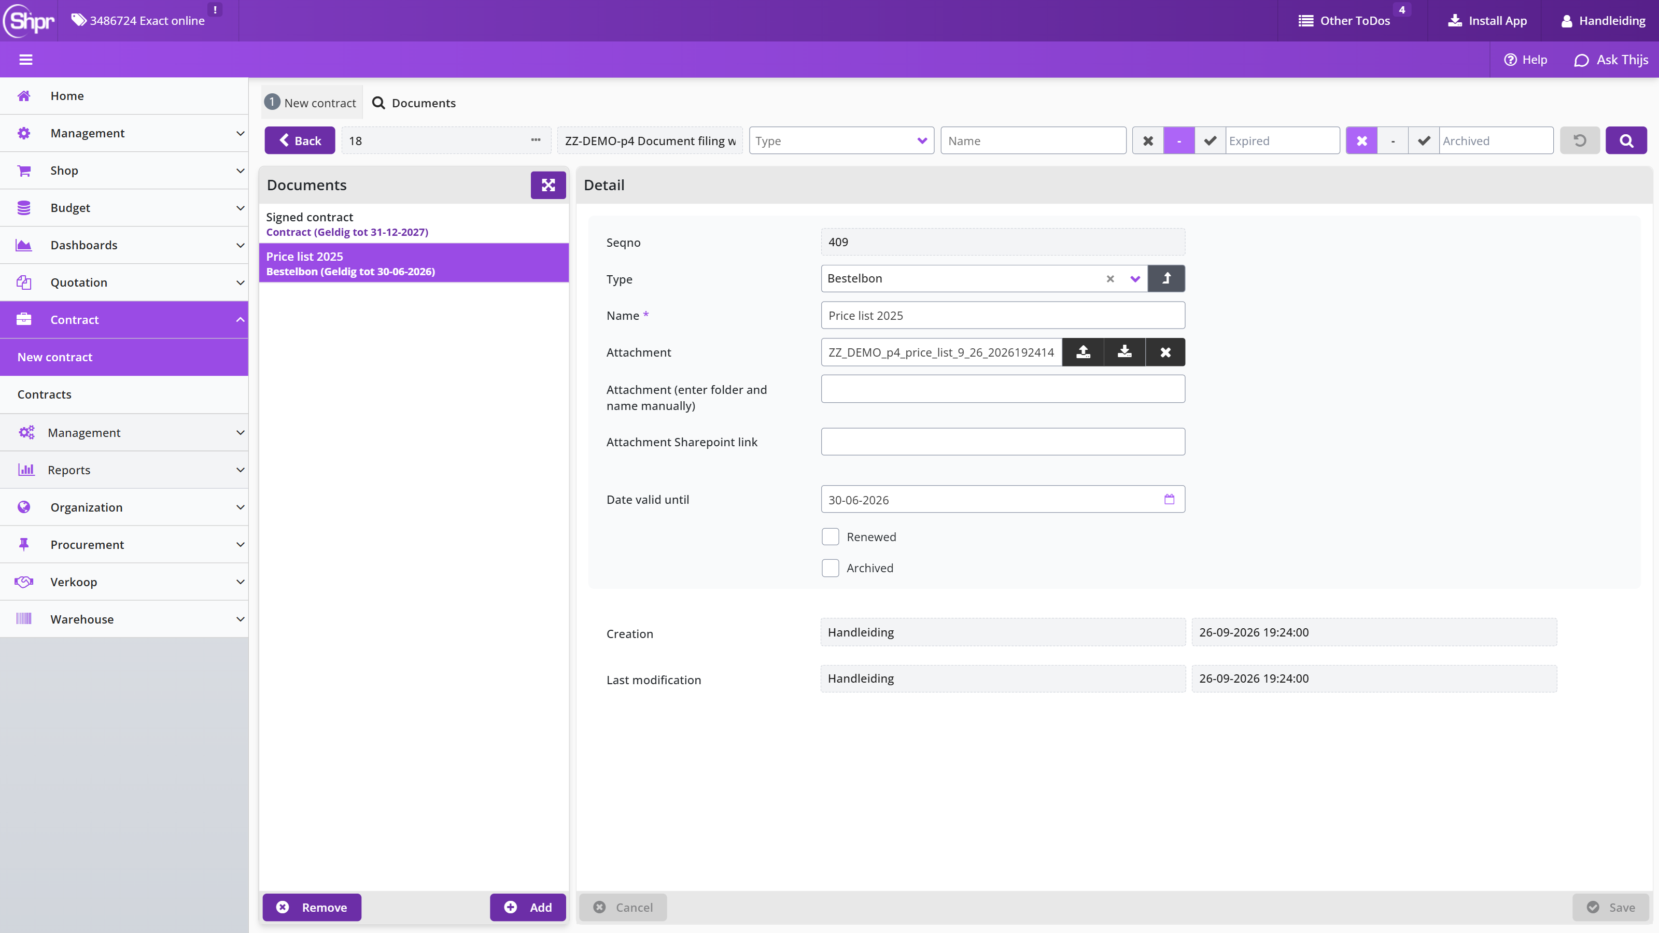1659x933 pixels.
Task: Expand the Shop sidebar menu
Action: 124,171
